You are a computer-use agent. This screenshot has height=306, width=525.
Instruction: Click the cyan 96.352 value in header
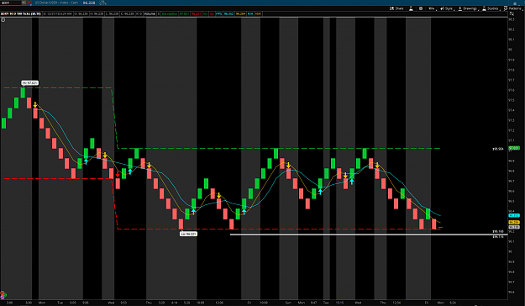click(228, 13)
